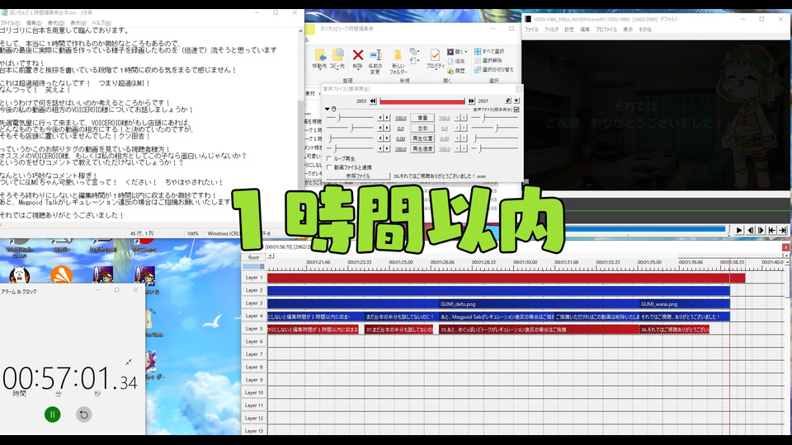Open the フィルタ menu in AviUtl

pos(551,30)
